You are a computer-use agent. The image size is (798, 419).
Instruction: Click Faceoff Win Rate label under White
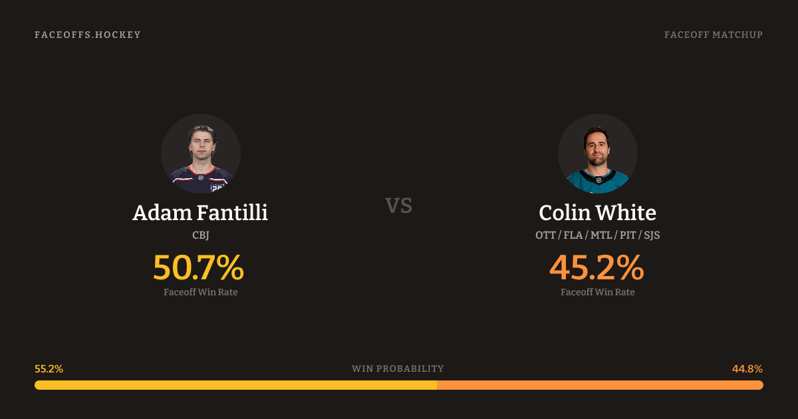point(597,292)
